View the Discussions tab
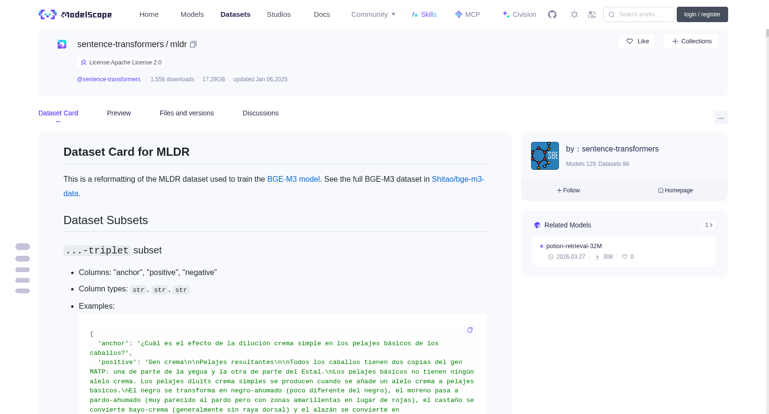The image size is (769, 414). tap(260, 113)
